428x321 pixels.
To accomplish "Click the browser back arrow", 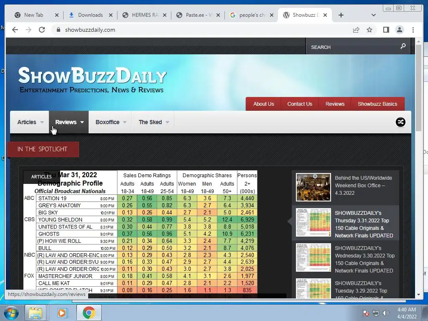I will 15,30.
